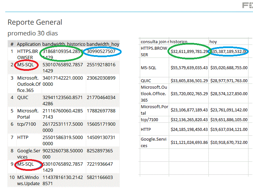Click the value 26172531117.50000000 in row 6
Image resolution: width=253 pixels, height=190 pixels.
63,127
